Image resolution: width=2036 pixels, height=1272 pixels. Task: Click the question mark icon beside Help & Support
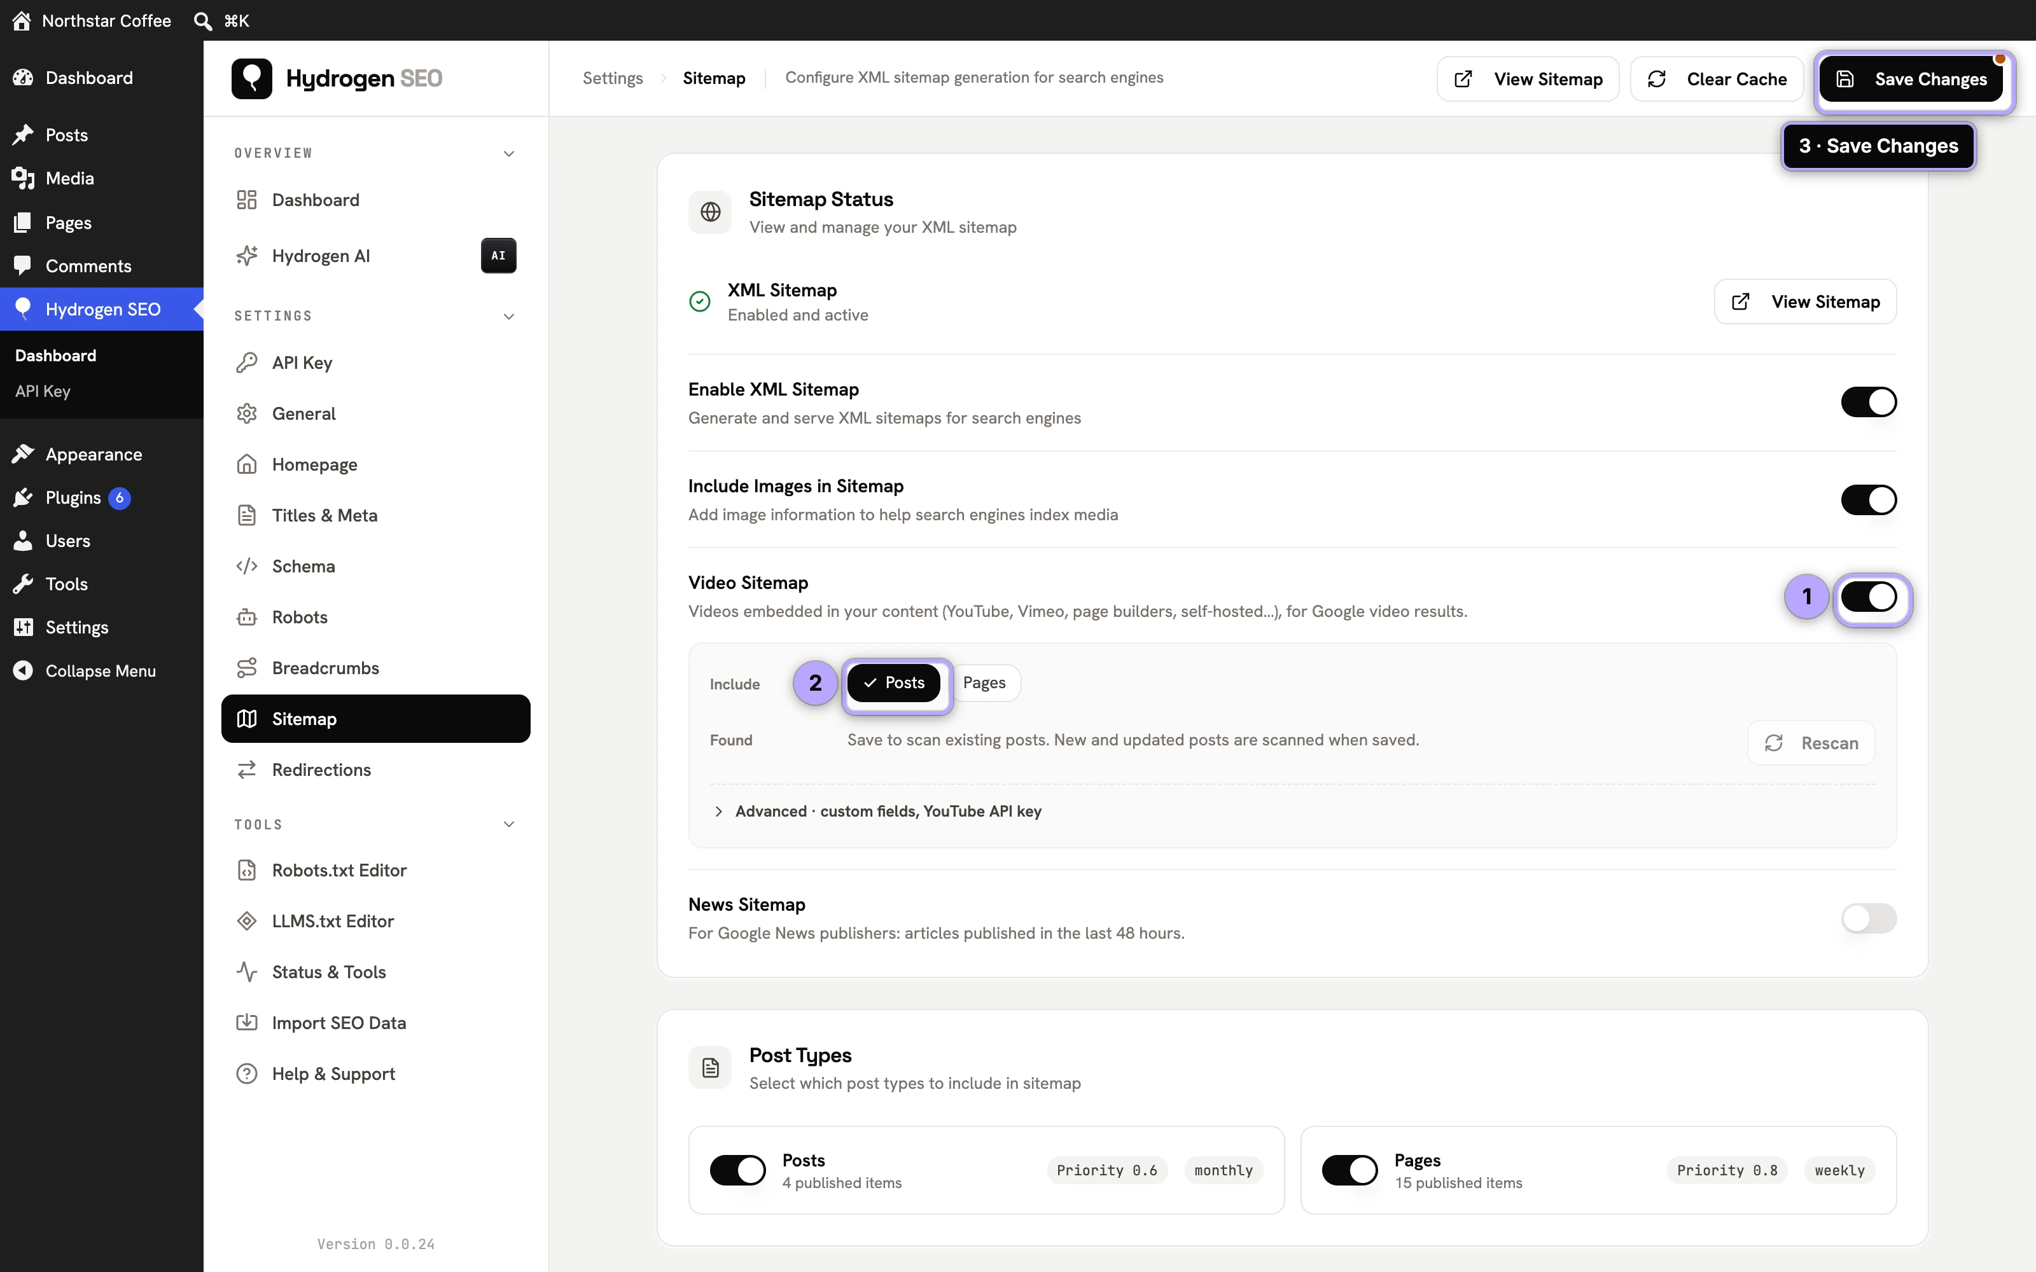click(x=246, y=1074)
